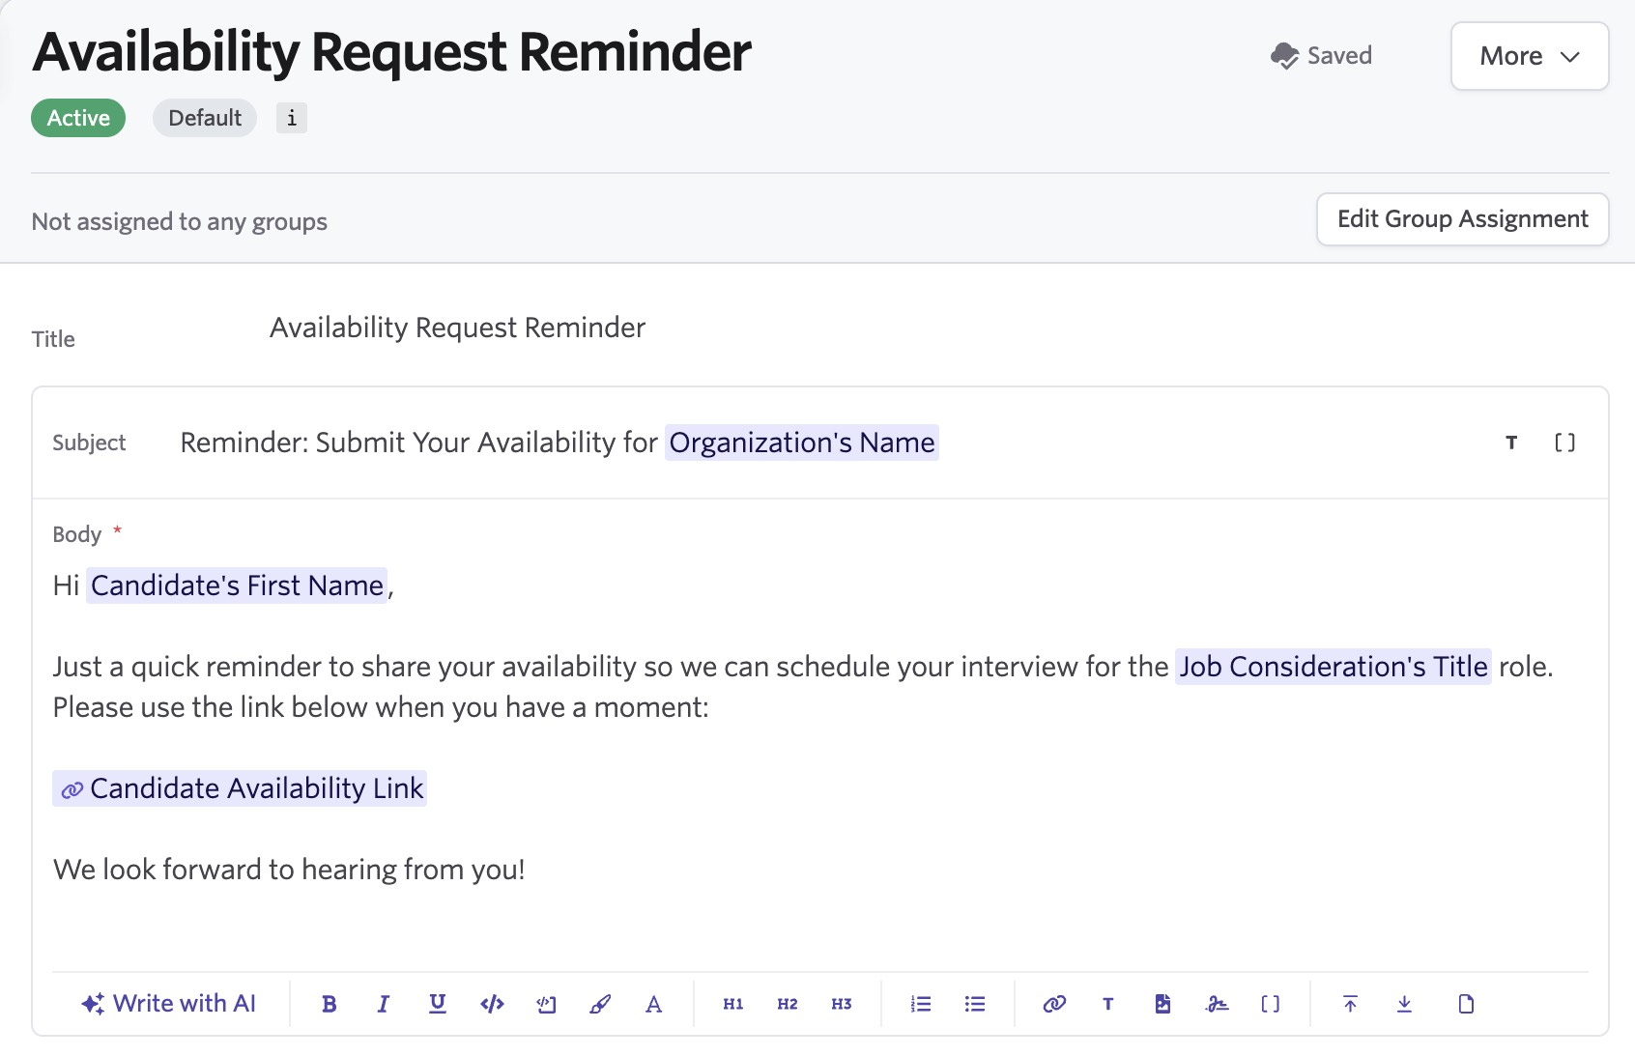The width and height of the screenshot is (1635, 1057).
Task: Insert an image file into body
Action: click(1162, 1004)
